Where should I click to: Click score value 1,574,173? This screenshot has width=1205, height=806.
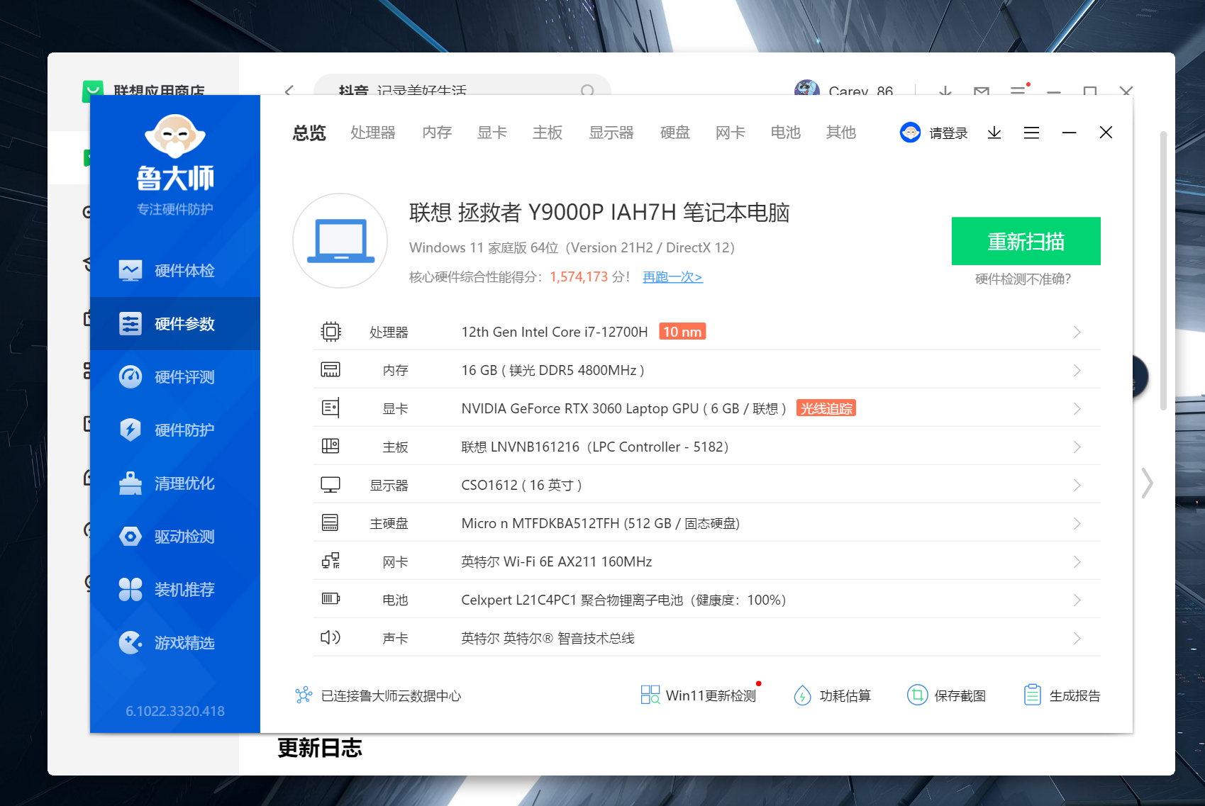[x=579, y=277]
